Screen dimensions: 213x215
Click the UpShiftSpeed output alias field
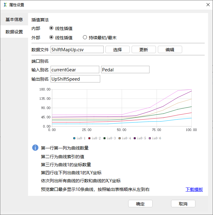[75, 79]
